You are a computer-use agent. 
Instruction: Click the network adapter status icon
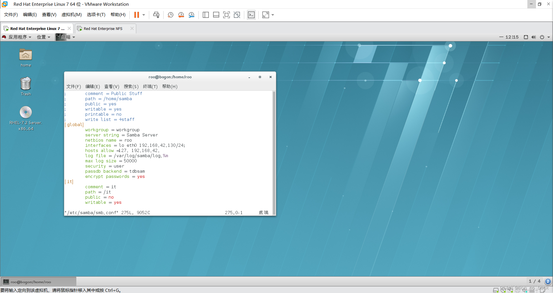click(x=510, y=290)
